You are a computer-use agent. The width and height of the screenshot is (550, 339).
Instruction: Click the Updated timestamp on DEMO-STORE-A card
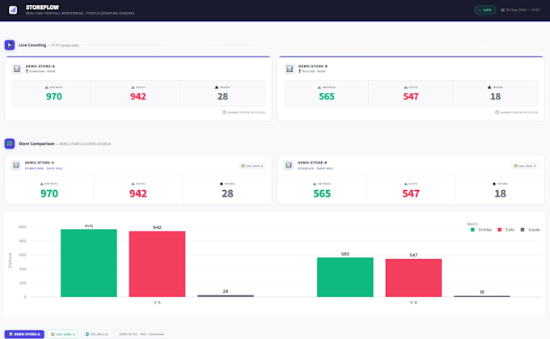[x=246, y=112]
